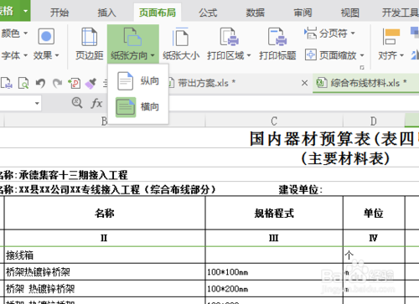This screenshot has height=304, width=419.
Task: Open the 公式 ribbon tab
Action: click(208, 13)
